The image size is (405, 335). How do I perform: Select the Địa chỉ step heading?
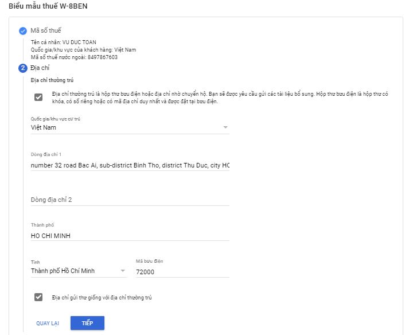(x=40, y=68)
